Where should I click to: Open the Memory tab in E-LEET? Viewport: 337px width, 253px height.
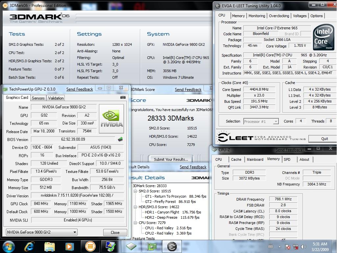238,16
